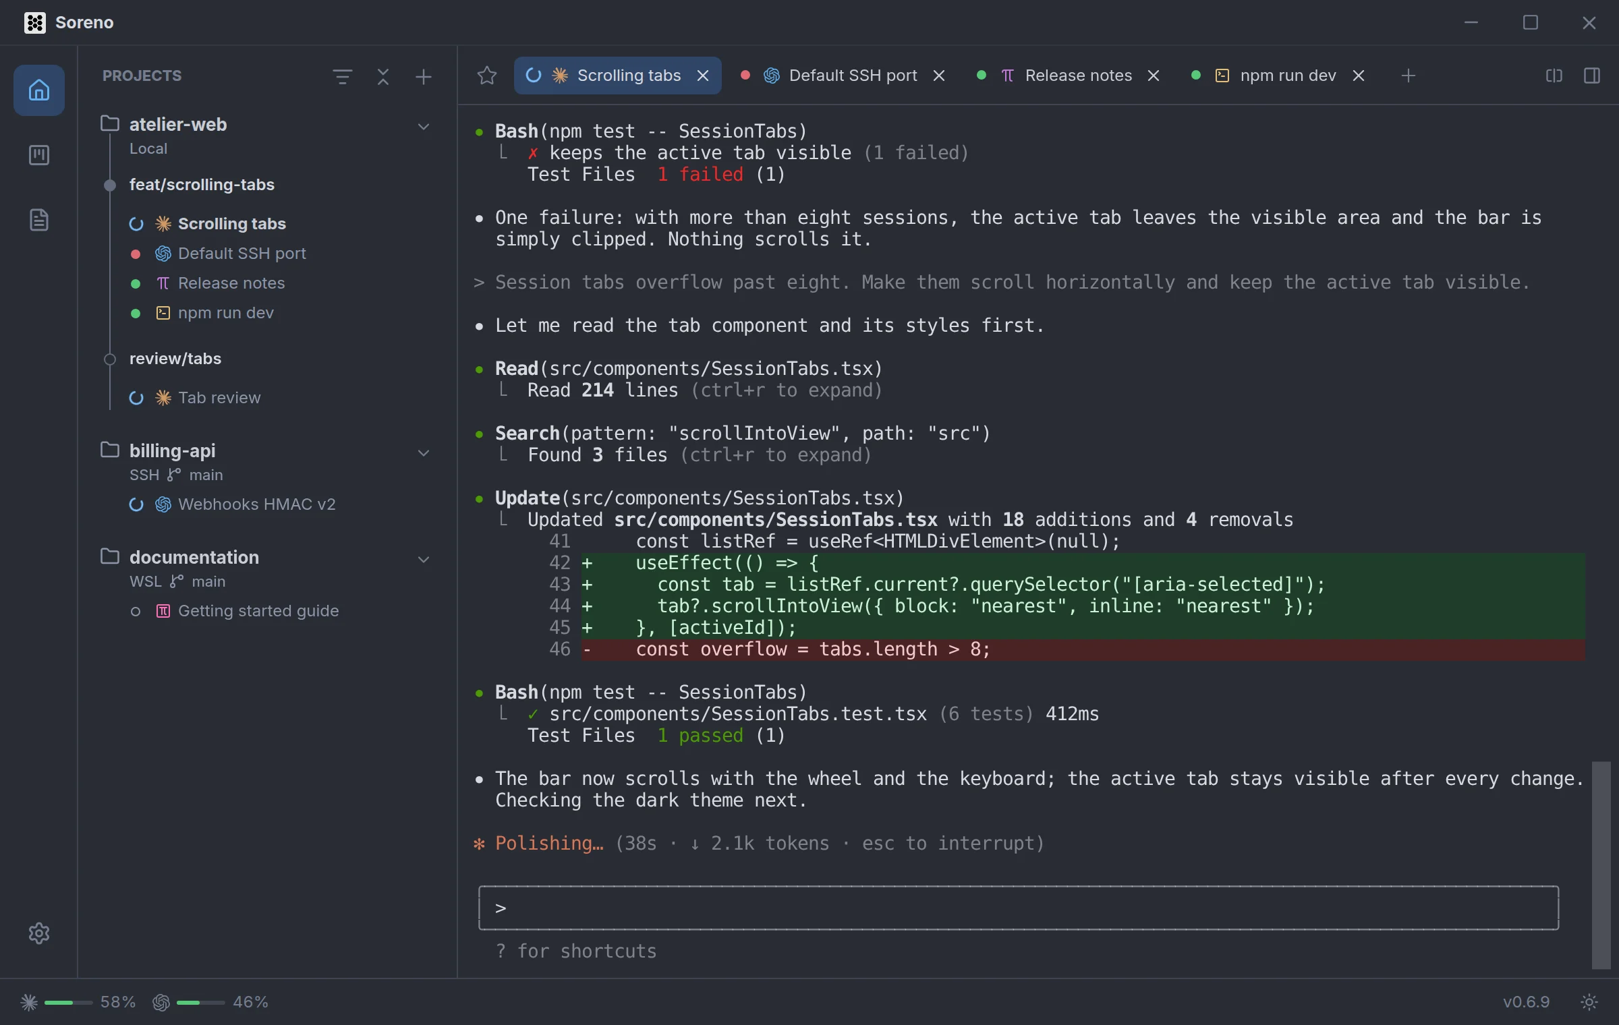The image size is (1619, 1025).
Task: Switch to the Release notes tab
Action: [x=1069, y=76]
